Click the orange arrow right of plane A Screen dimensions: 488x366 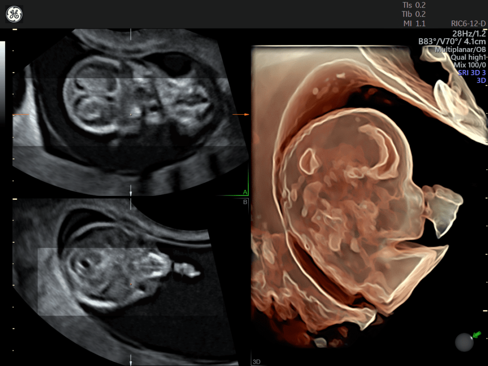(240, 115)
